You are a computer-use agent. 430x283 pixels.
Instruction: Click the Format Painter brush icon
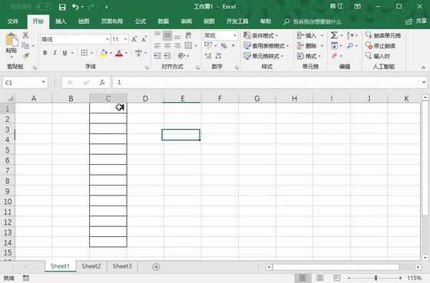[26, 56]
